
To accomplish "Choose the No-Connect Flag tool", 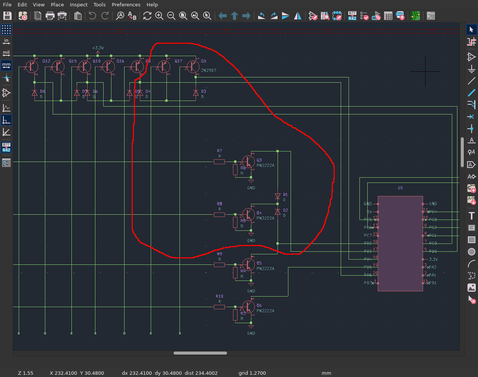I will [x=471, y=117].
